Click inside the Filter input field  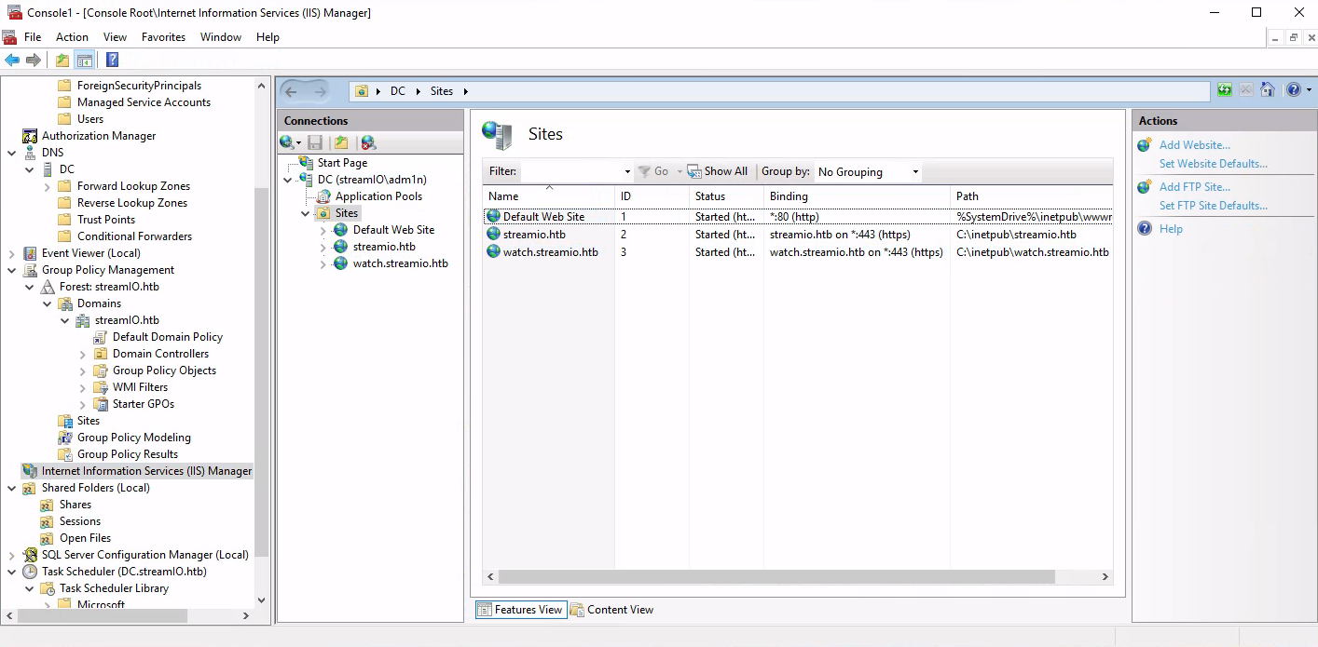(x=570, y=171)
